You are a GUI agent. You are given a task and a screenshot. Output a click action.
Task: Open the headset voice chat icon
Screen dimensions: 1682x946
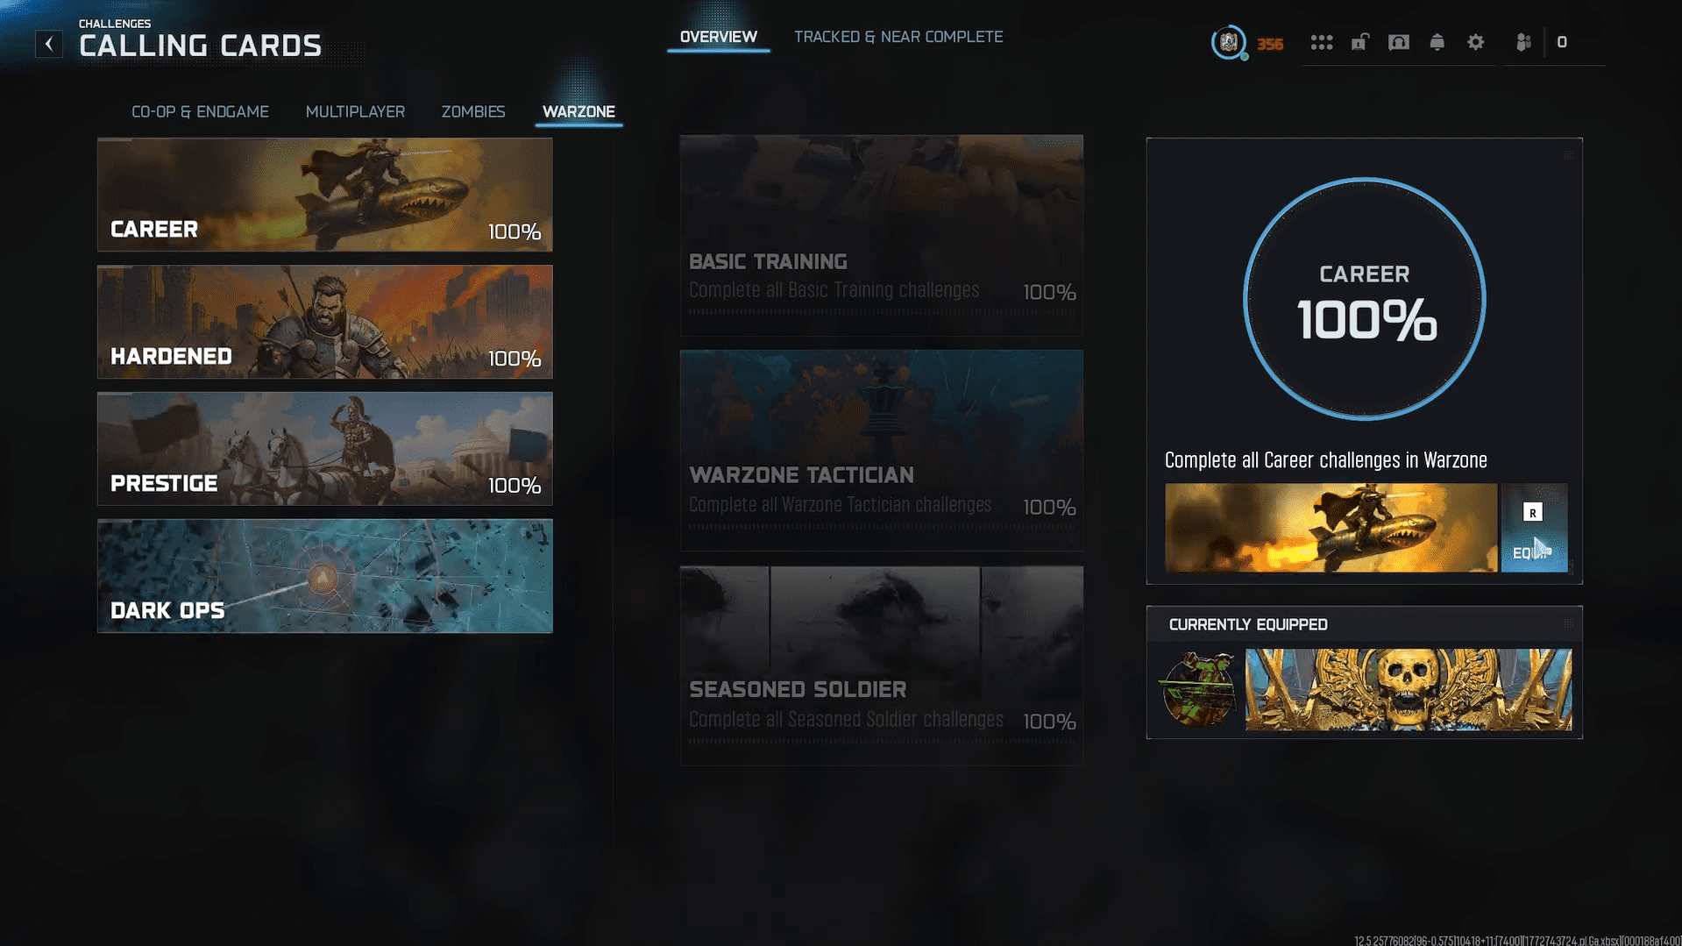(x=1398, y=42)
